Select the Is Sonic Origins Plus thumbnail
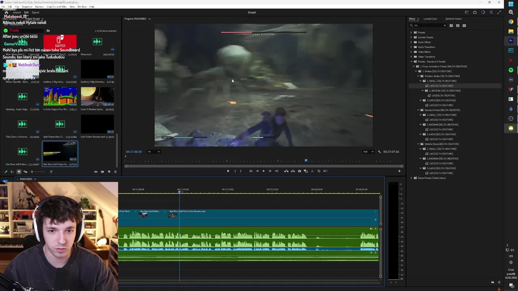 pos(60,97)
